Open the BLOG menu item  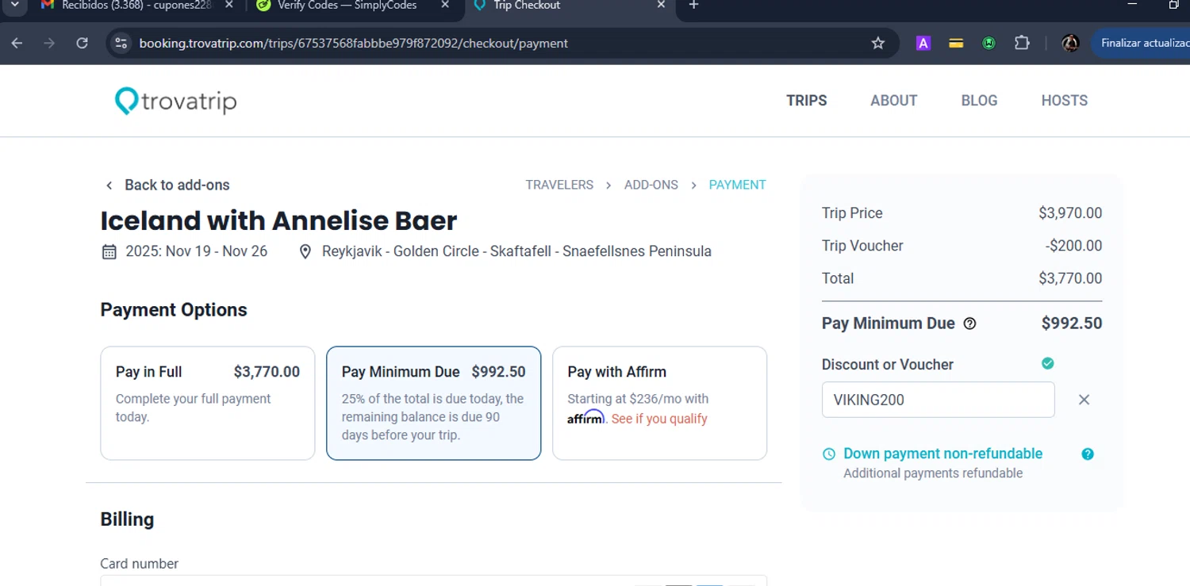click(x=979, y=101)
